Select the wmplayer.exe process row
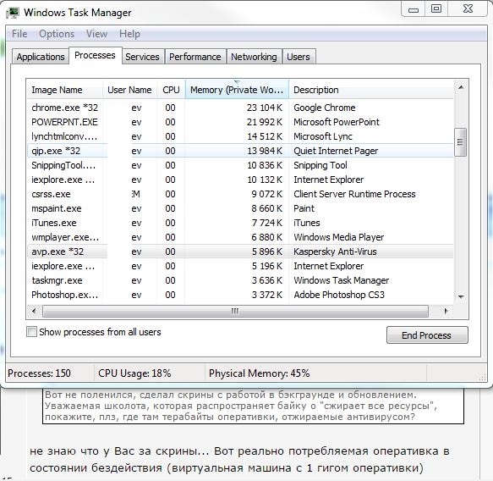Image resolution: width=493 pixels, height=481 pixels. 240,237
